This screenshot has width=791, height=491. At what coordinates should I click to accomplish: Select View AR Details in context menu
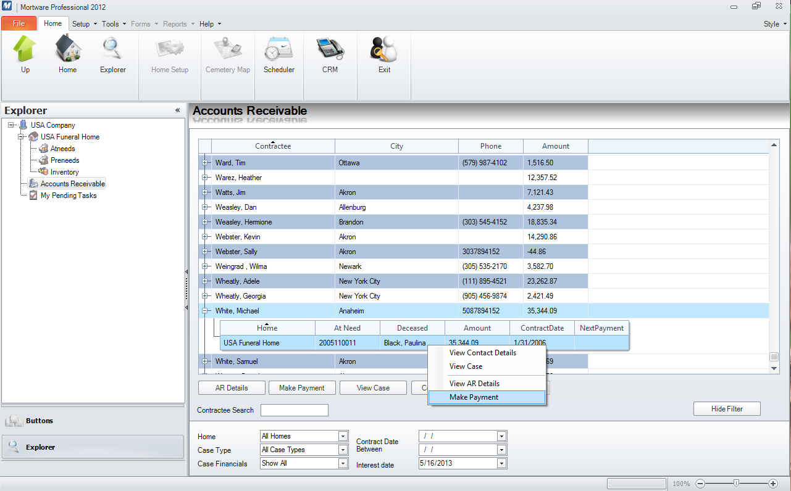click(474, 384)
